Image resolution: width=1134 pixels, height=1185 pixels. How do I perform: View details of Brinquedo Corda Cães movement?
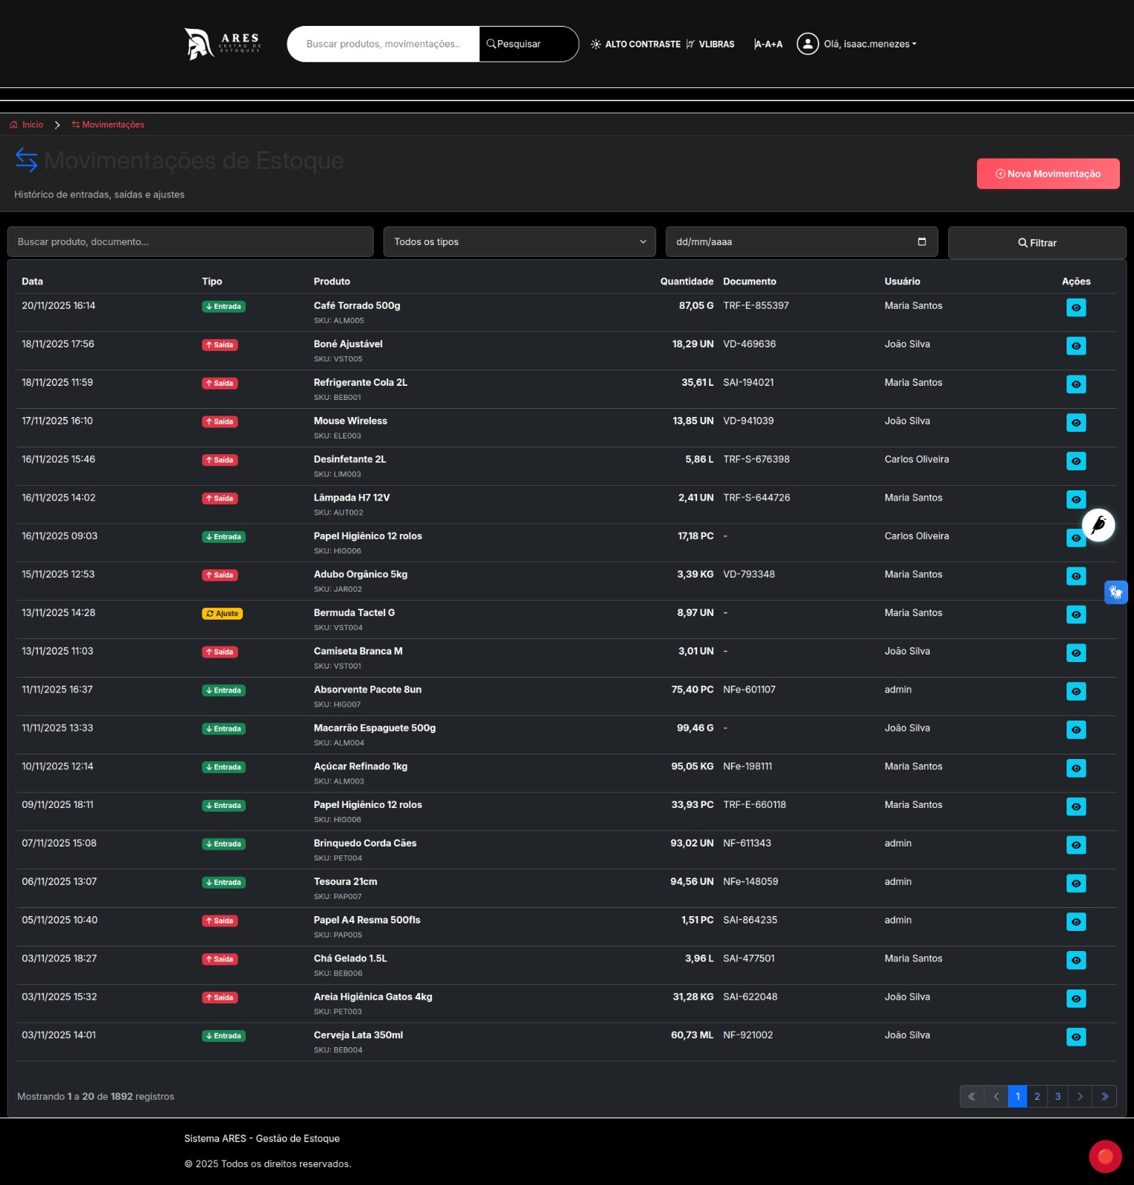1076,845
